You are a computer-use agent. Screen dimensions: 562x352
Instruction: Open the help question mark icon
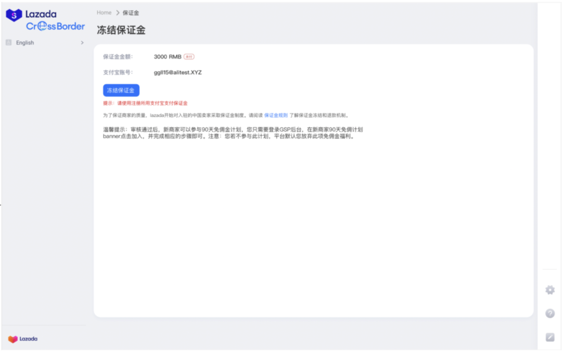pyautogui.click(x=550, y=313)
